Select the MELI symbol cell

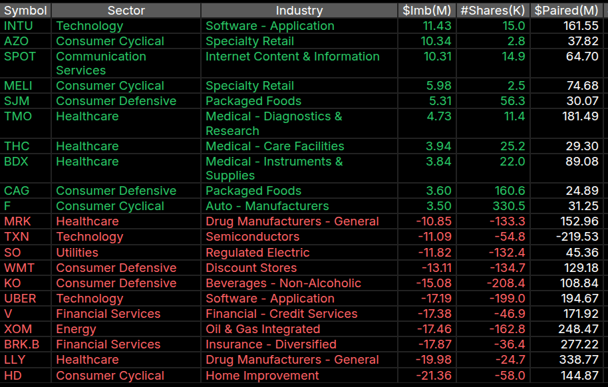(25, 86)
